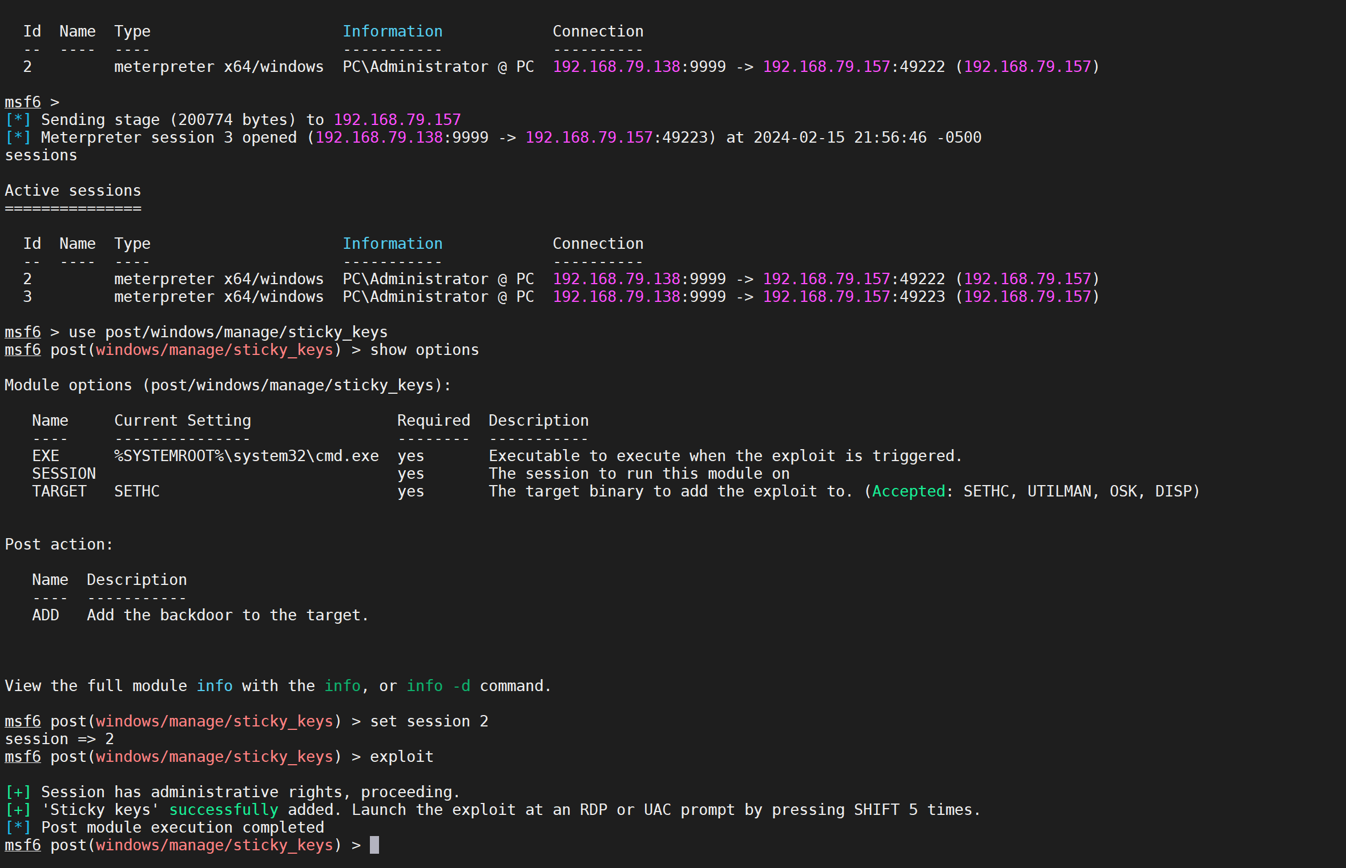Screen dimensions: 1346x868
Task: Click the SETHC current setting value
Action: 136,491
